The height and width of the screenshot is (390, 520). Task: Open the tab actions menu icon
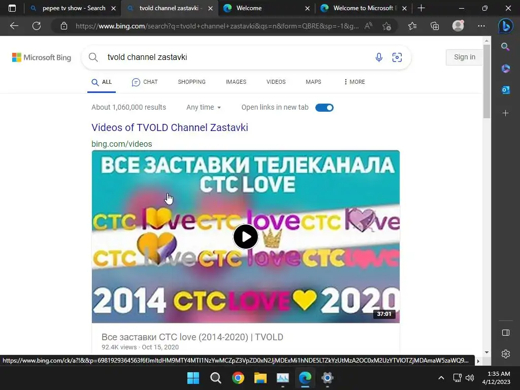[x=12, y=8]
